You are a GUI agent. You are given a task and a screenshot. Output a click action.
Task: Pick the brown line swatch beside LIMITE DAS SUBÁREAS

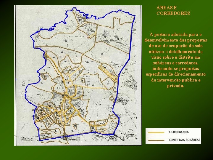[156, 140]
